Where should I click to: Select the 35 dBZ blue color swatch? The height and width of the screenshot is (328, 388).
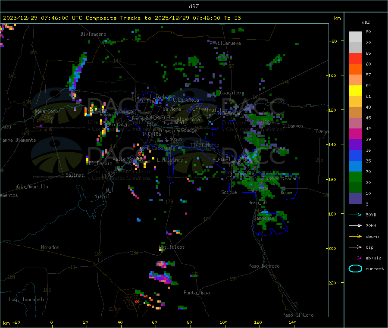(355, 155)
